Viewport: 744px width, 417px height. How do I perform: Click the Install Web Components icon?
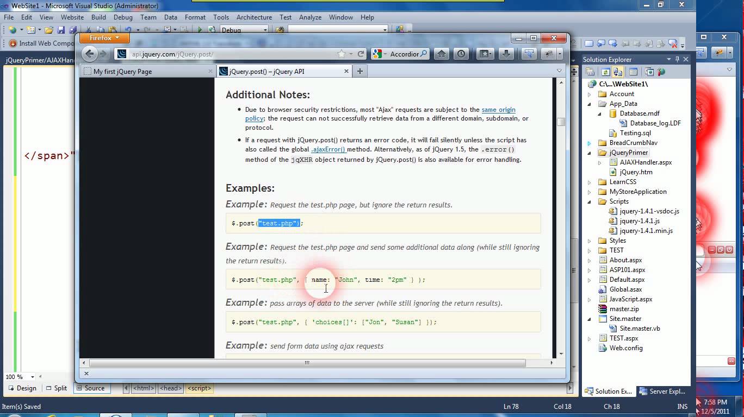[x=13, y=43]
